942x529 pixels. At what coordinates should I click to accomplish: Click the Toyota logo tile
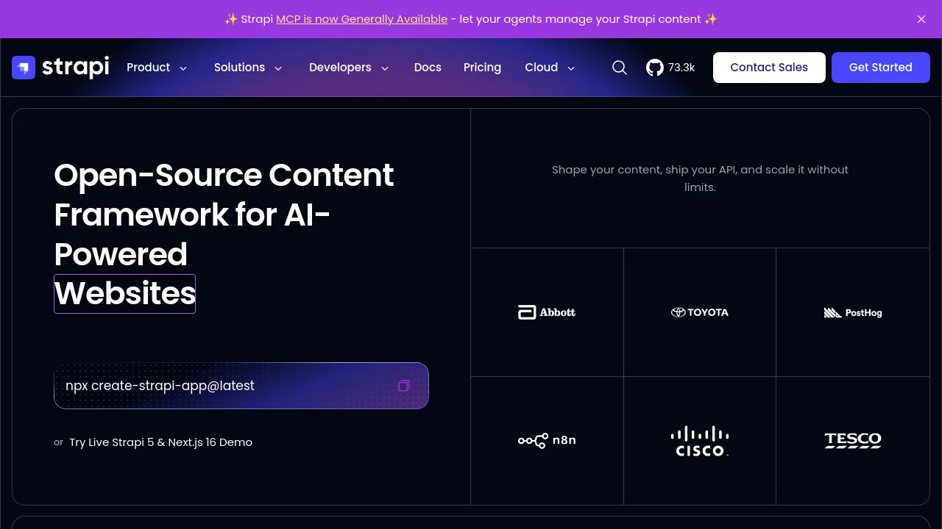point(700,312)
